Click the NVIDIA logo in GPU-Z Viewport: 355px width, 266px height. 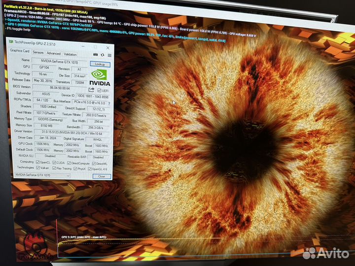click(100, 78)
